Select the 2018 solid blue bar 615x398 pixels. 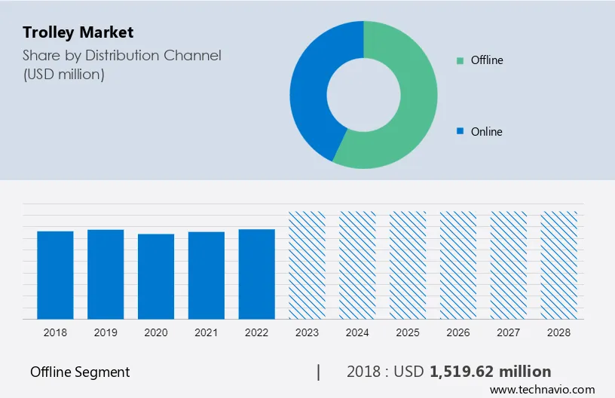55,275
